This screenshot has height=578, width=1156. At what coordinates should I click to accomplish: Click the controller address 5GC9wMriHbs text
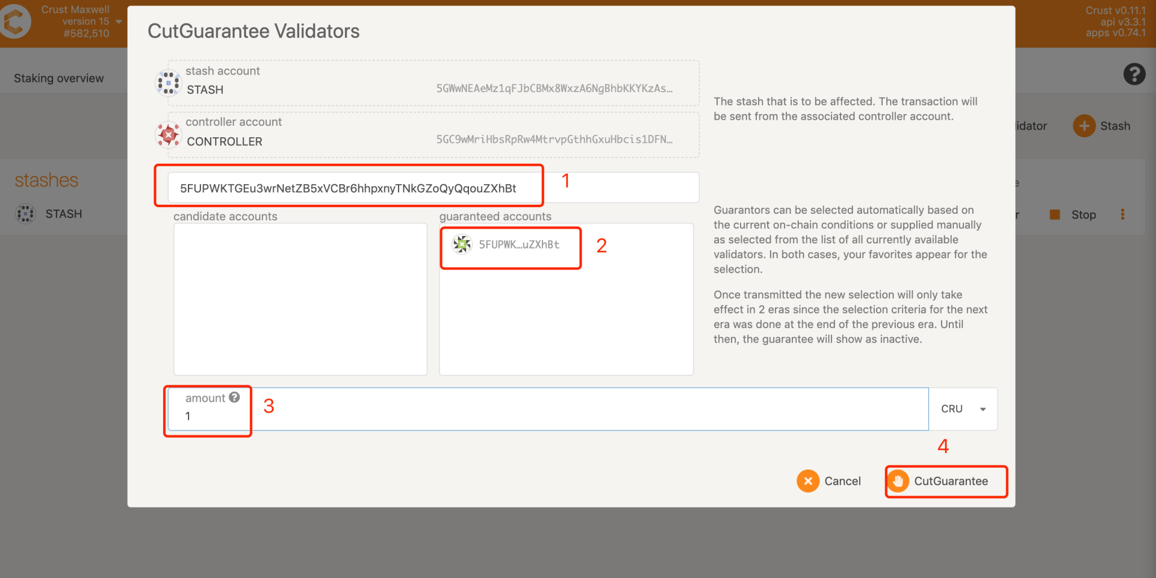(x=555, y=139)
